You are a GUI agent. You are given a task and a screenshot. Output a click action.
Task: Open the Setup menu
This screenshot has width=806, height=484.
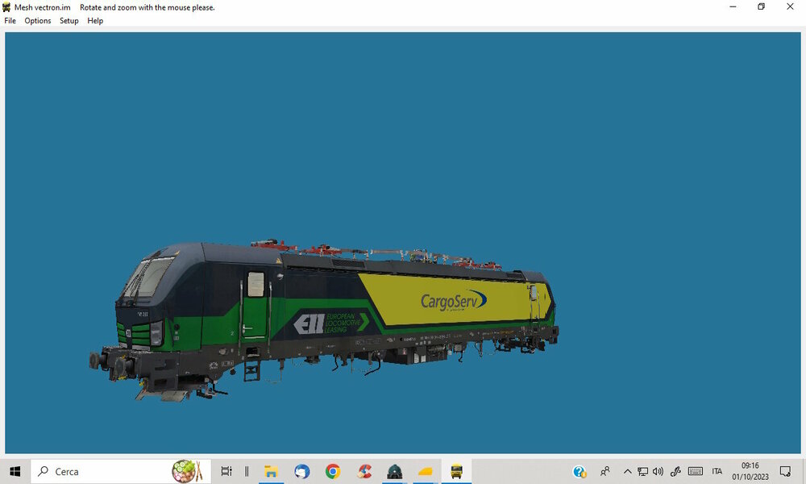click(x=69, y=21)
